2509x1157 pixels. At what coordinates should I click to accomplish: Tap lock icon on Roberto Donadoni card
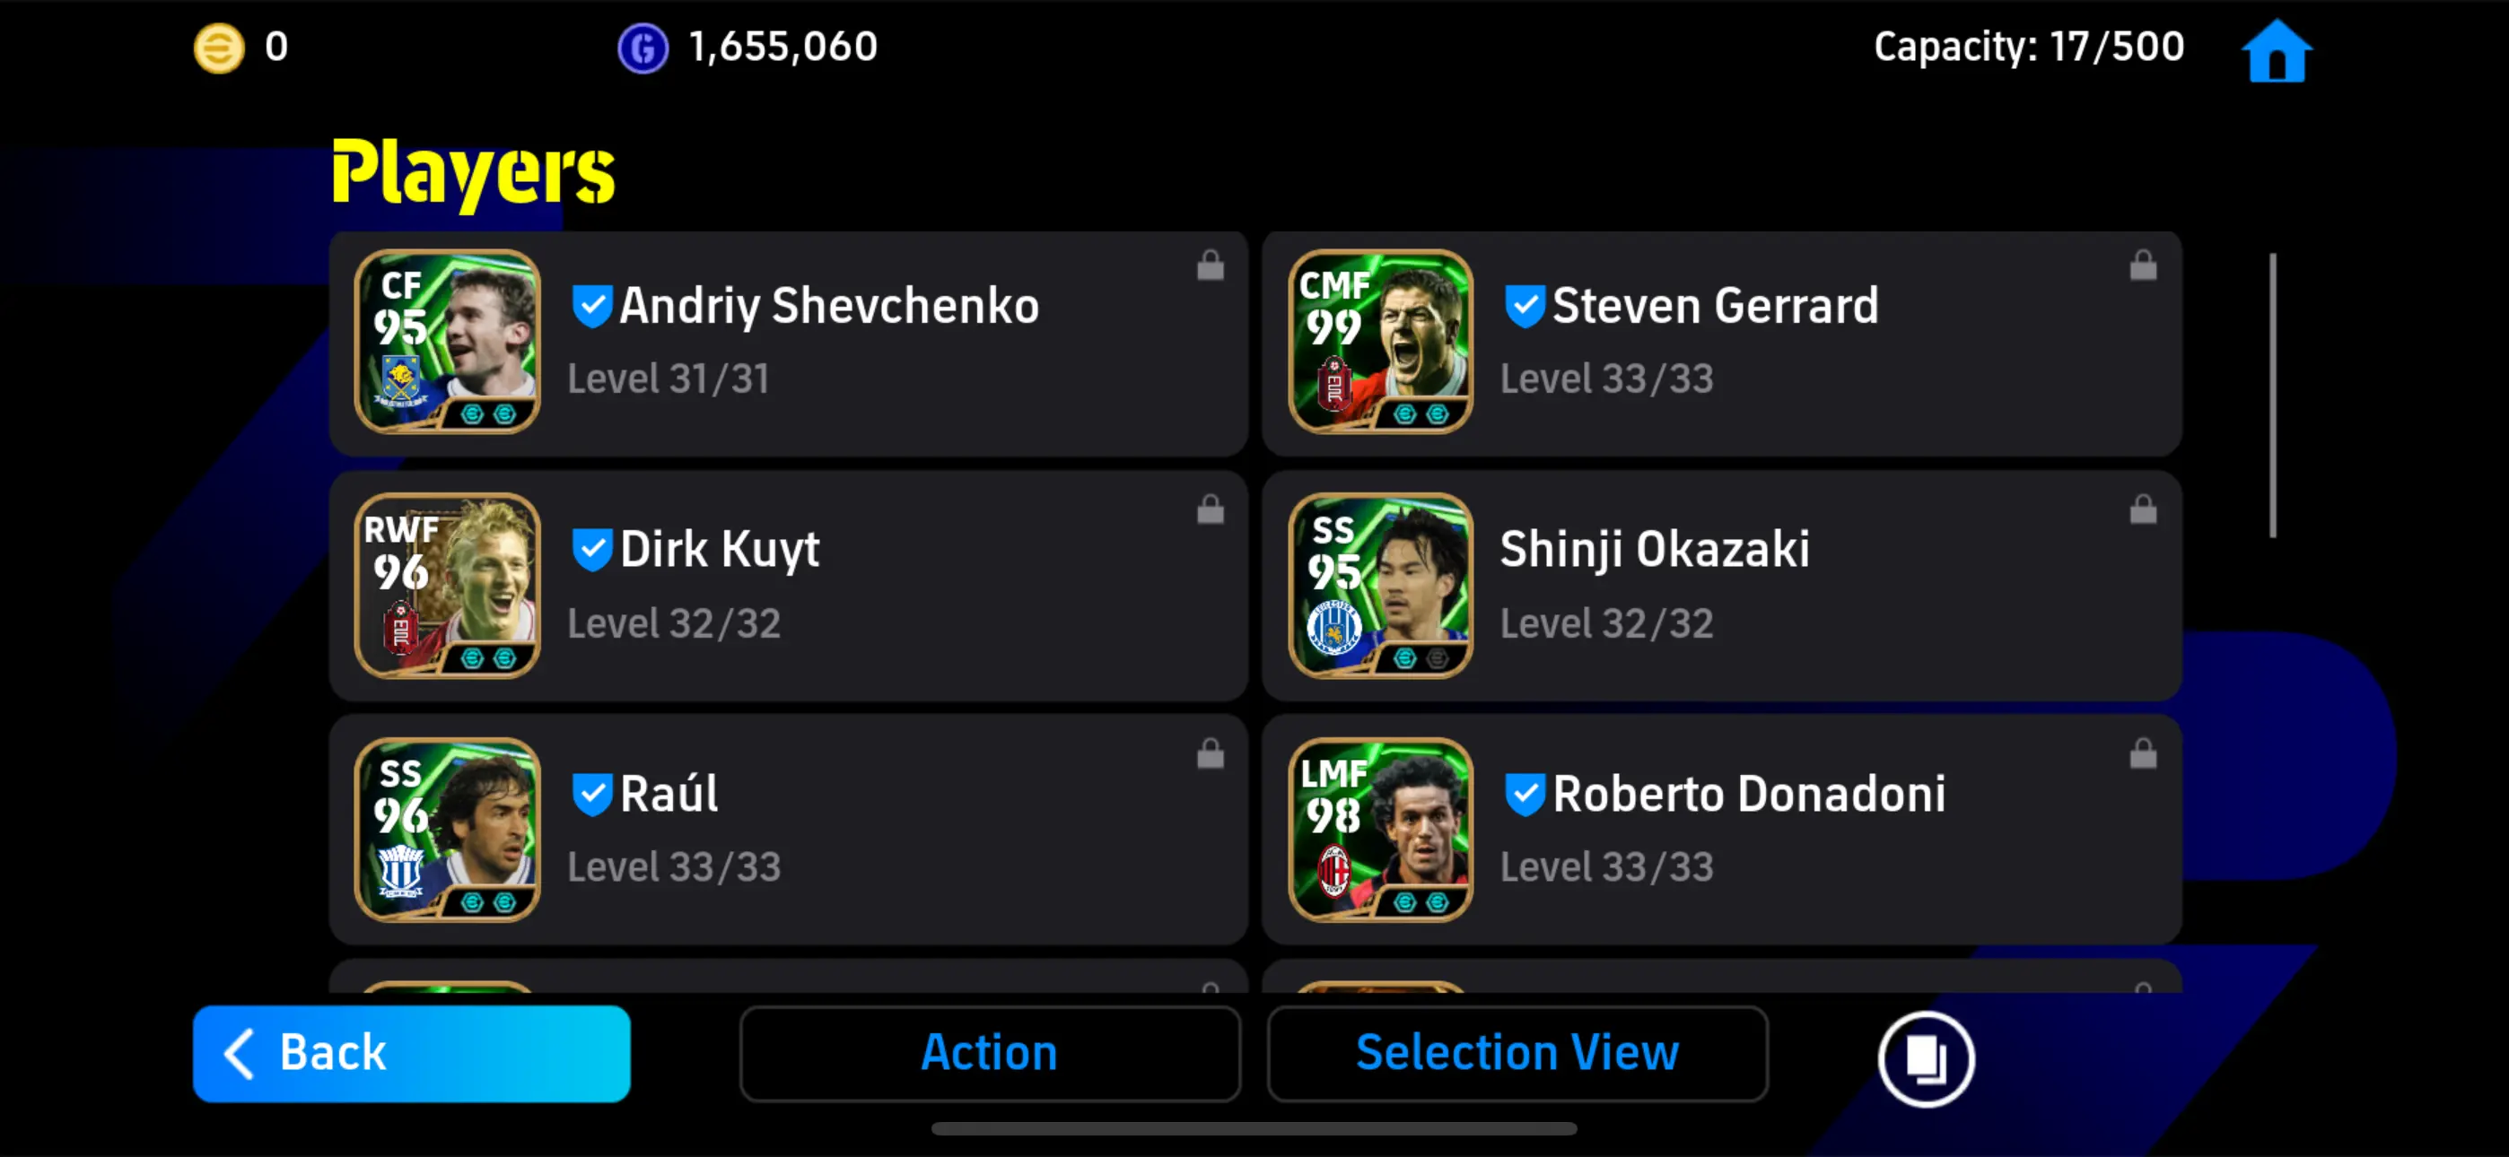click(x=2143, y=753)
